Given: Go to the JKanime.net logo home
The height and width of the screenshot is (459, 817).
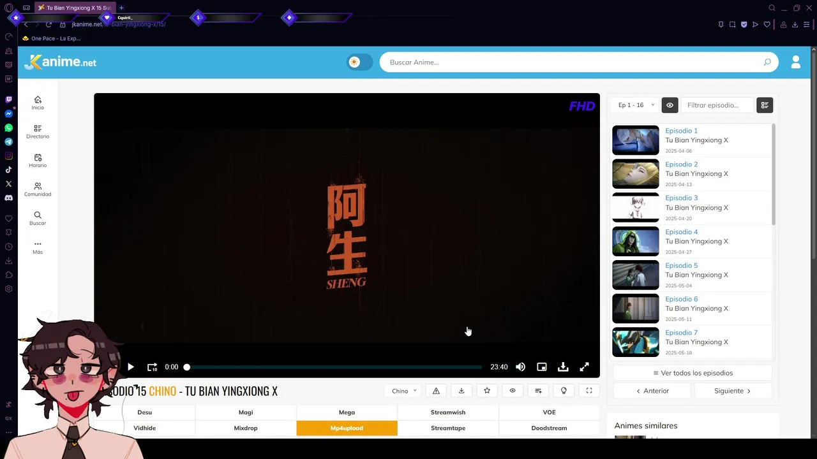Looking at the screenshot, I should 61,62.
